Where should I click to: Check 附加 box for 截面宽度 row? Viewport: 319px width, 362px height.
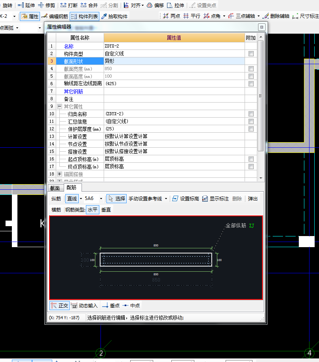(x=251, y=69)
